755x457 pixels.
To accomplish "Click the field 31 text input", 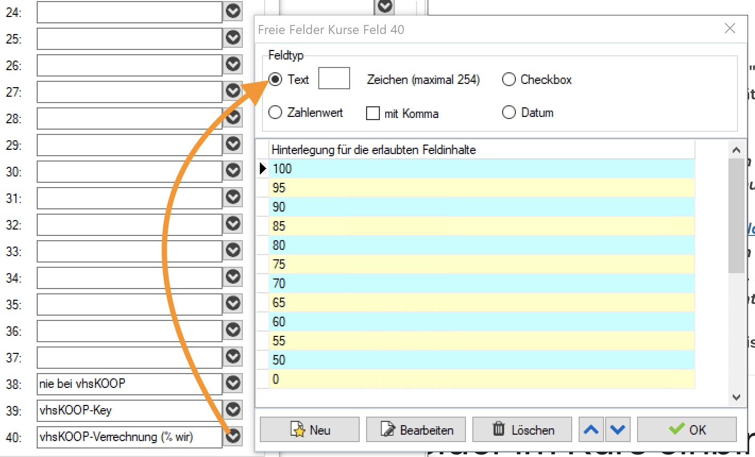I will (x=130, y=198).
